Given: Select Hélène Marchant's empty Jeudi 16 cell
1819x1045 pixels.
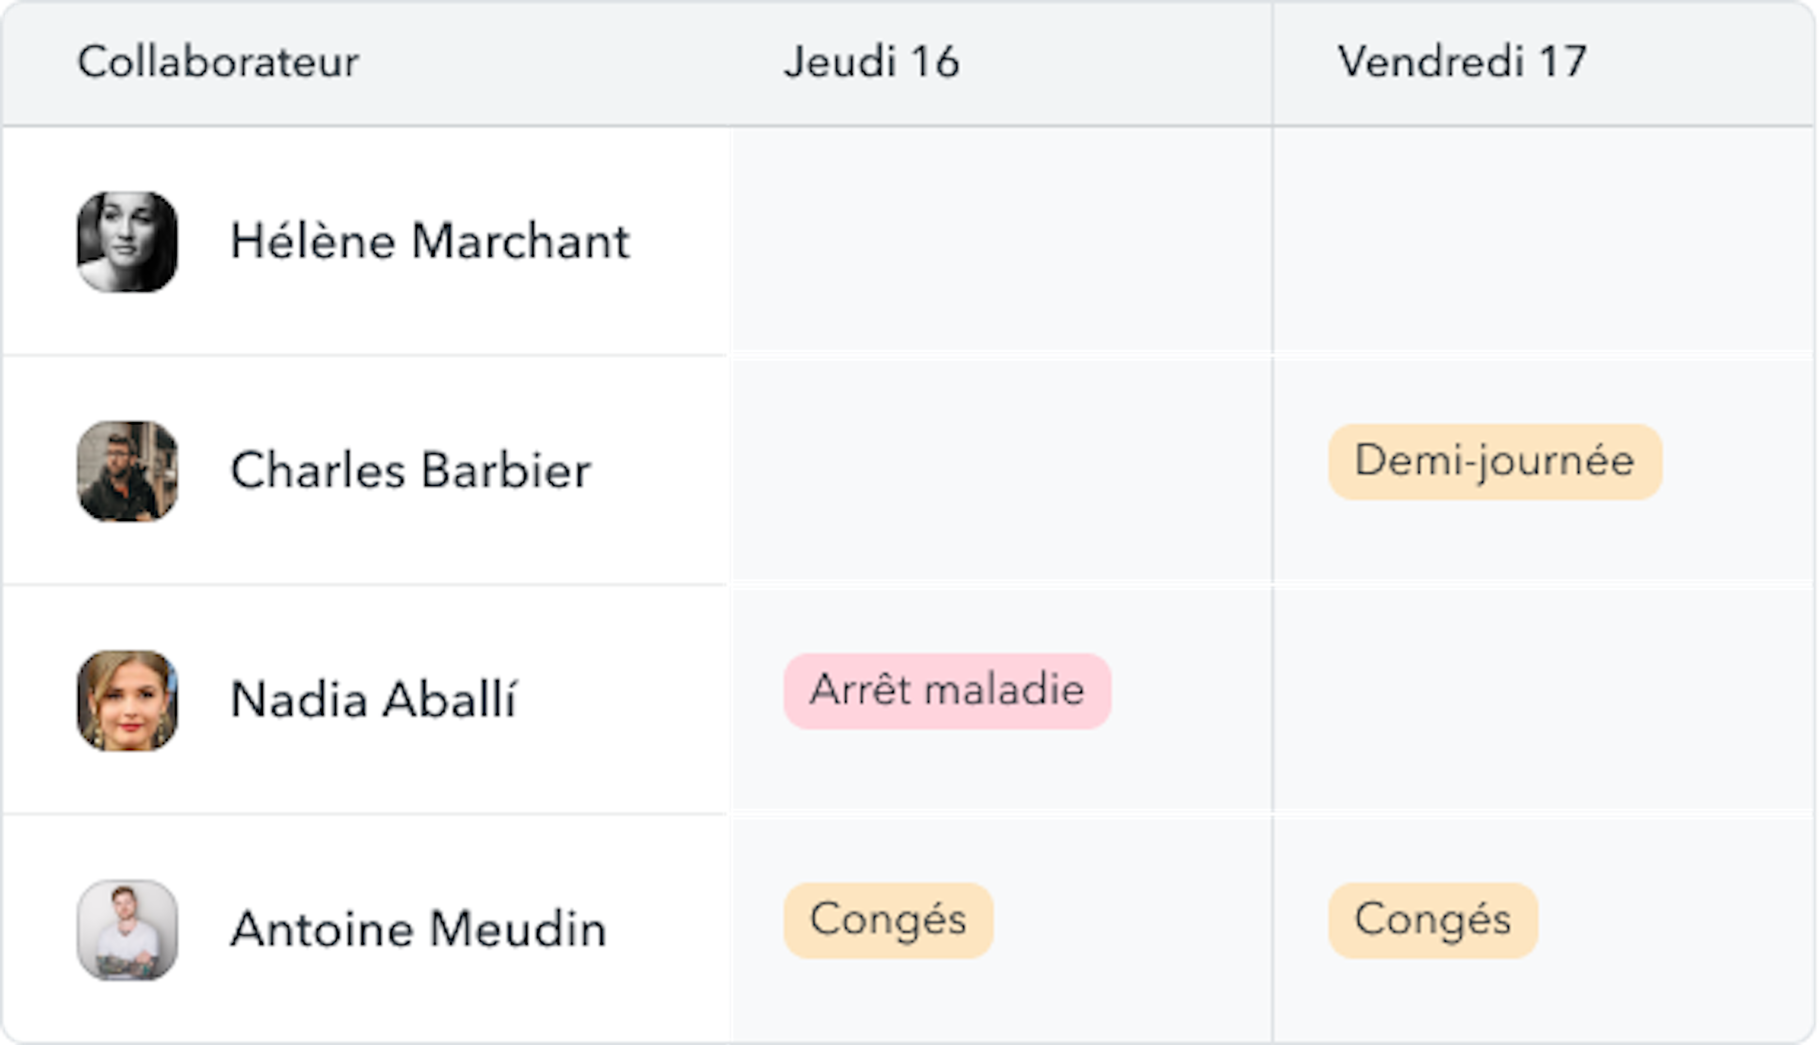Looking at the screenshot, I should [x=1002, y=241].
